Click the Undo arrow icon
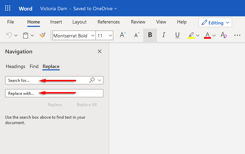Viewport: 245px width, 154px height. click(x=9, y=35)
